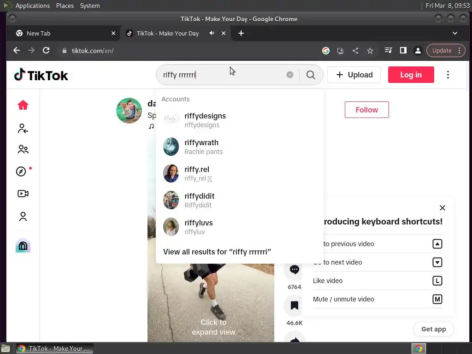
Task: Toggle Chrome side panel
Action: 403,50
